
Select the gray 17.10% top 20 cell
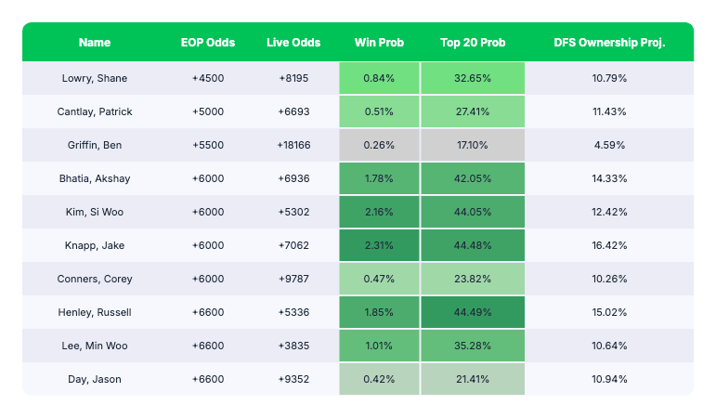pos(473,145)
